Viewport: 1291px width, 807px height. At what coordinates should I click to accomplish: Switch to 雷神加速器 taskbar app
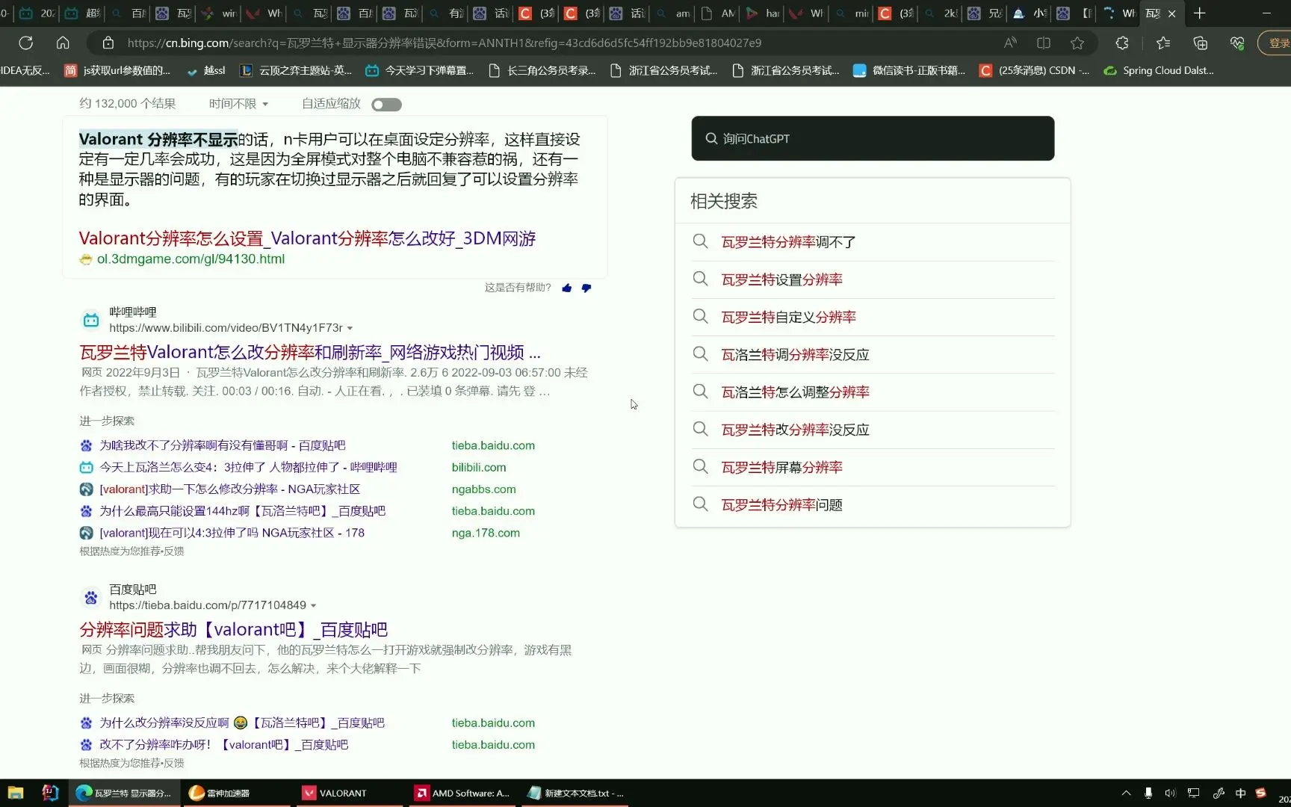(x=236, y=793)
